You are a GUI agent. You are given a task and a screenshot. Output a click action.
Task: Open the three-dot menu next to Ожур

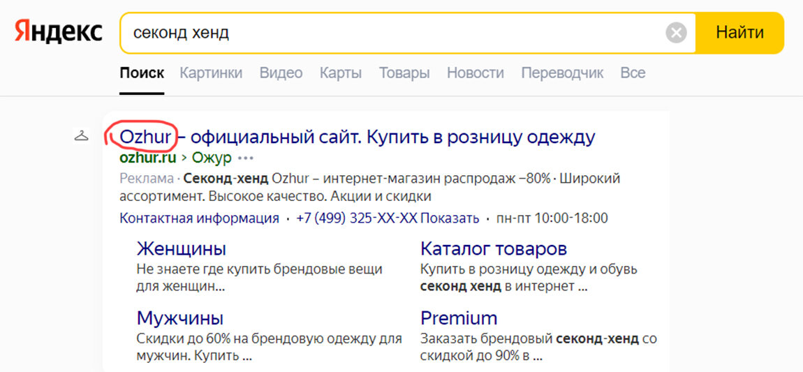[246, 158]
